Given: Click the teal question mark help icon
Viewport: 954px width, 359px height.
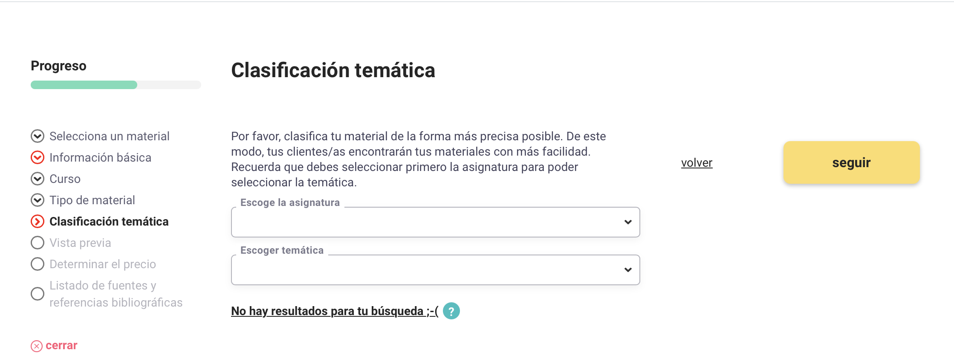Looking at the screenshot, I should coord(451,311).
